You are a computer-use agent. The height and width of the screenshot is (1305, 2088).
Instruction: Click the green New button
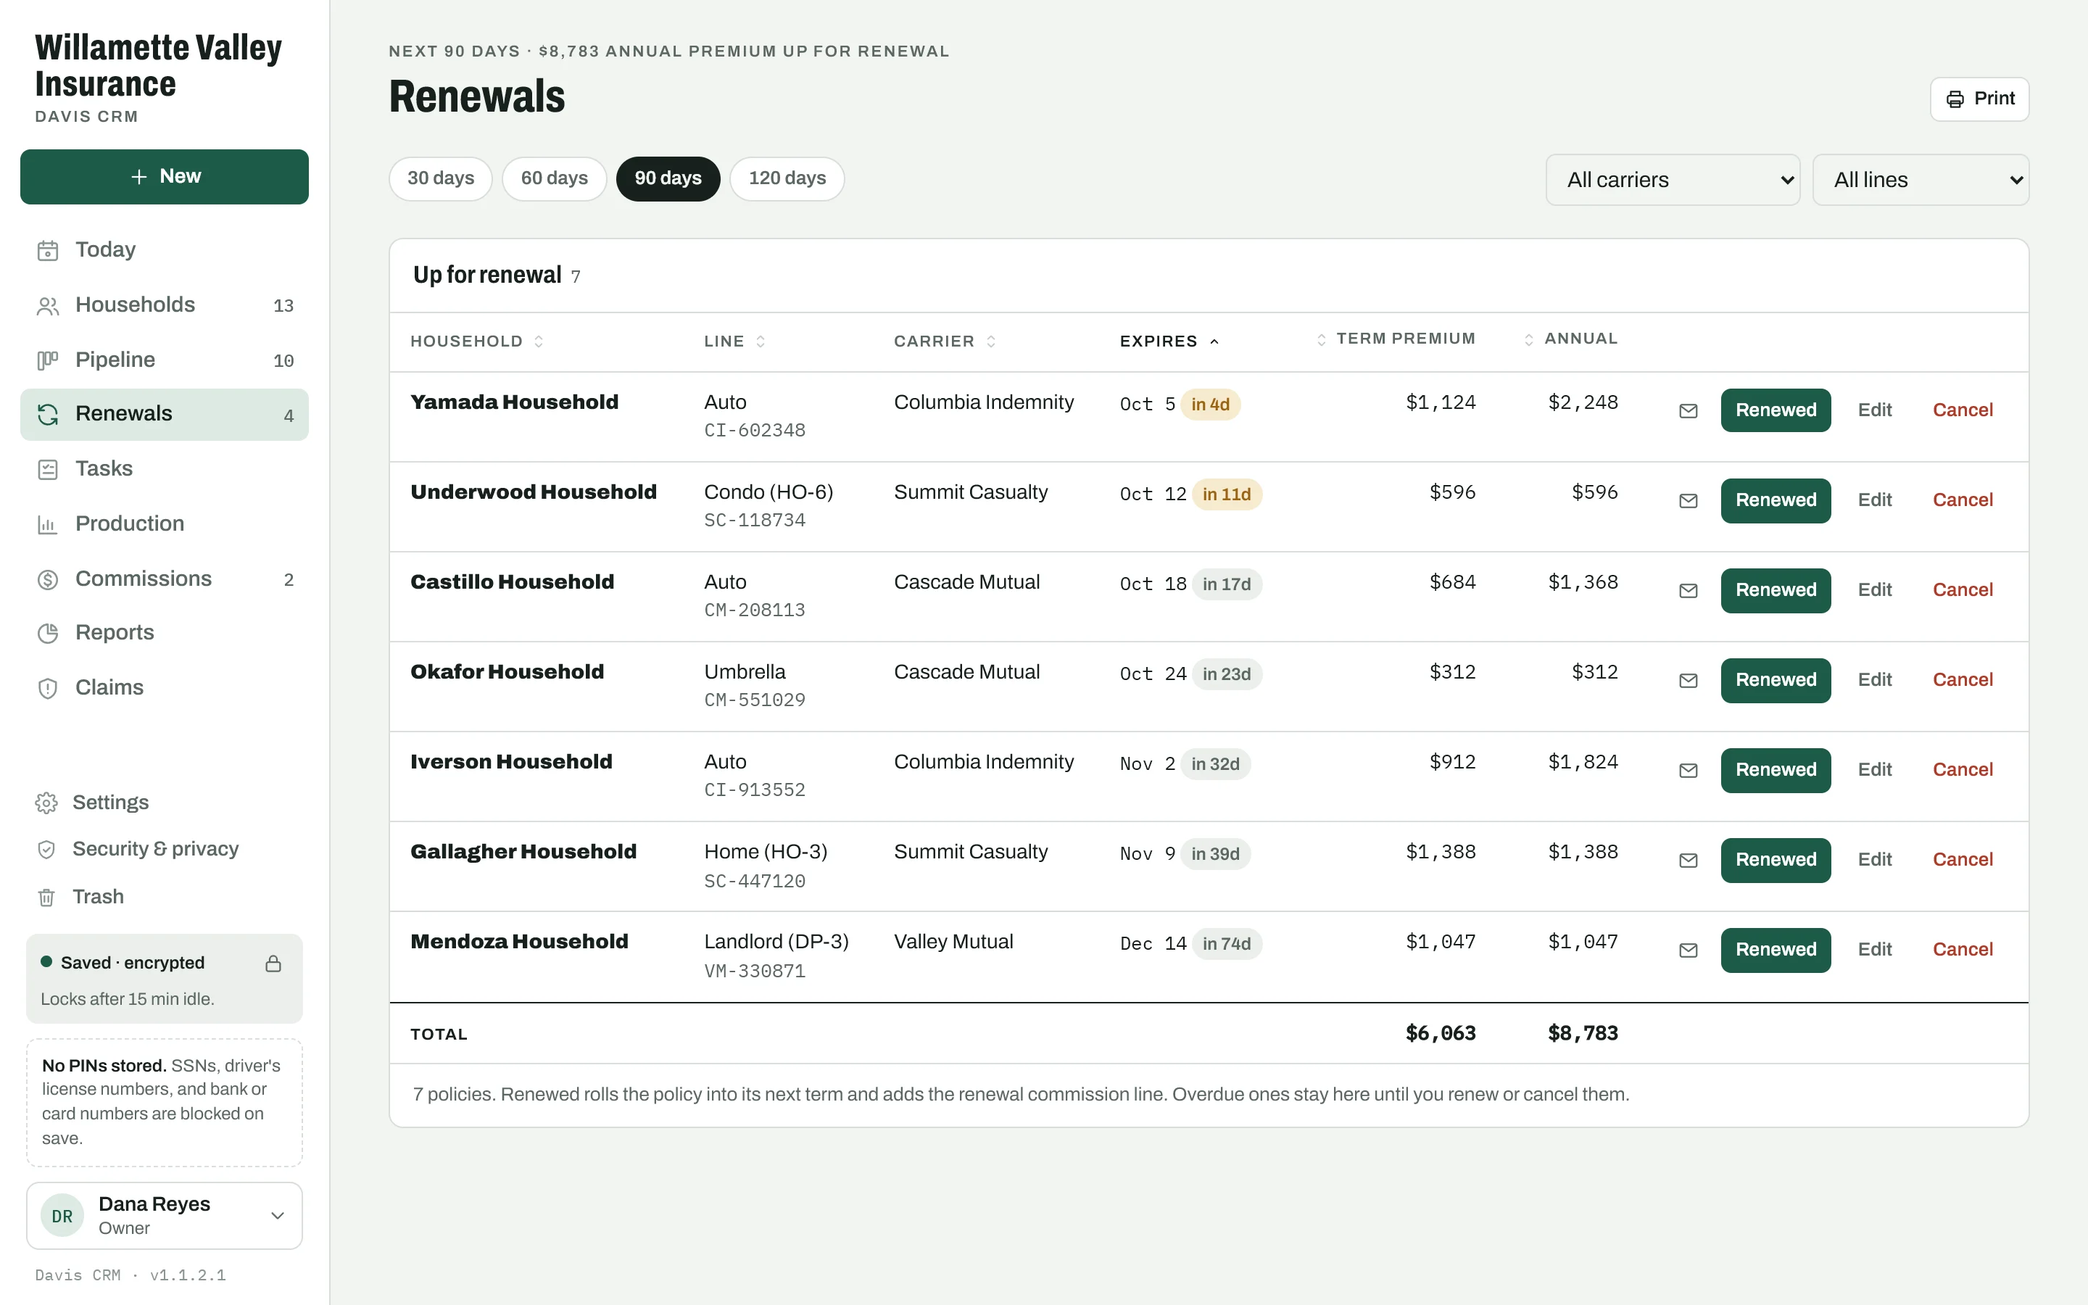(x=164, y=177)
